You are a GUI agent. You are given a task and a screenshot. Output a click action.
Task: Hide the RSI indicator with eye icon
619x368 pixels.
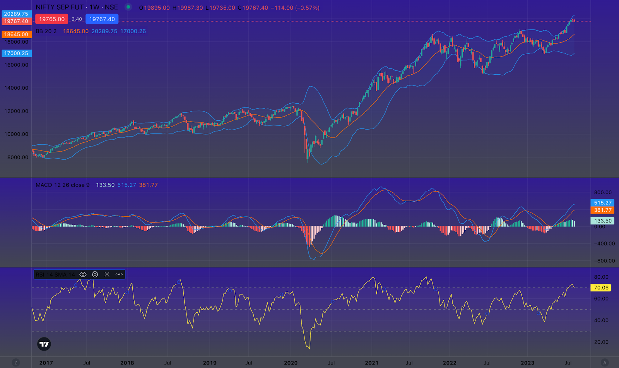(x=83, y=274)
